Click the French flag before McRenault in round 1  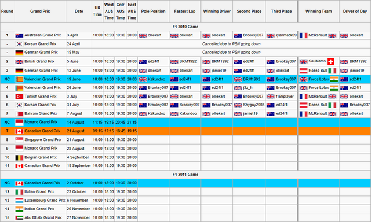click(303, 35)
